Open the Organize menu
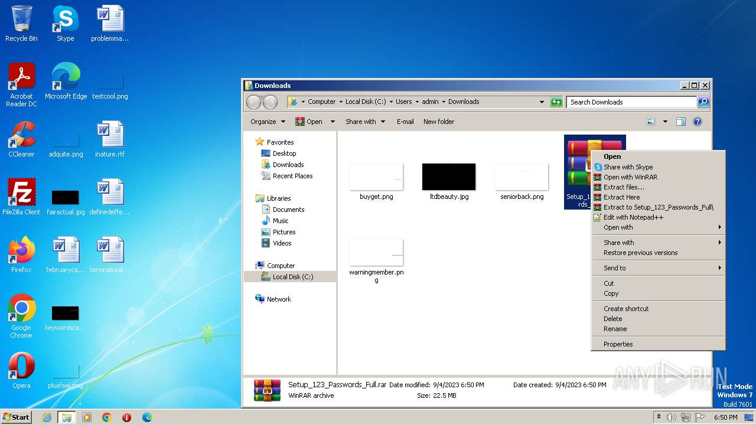This screenshot has width=756, height=425. [x=268, y=122]
